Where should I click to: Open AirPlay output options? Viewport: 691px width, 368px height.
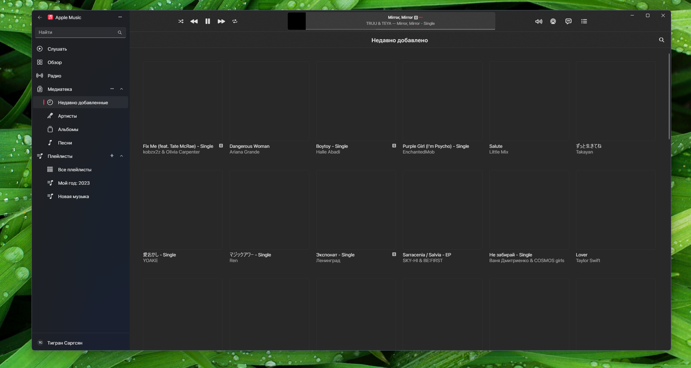553,21
